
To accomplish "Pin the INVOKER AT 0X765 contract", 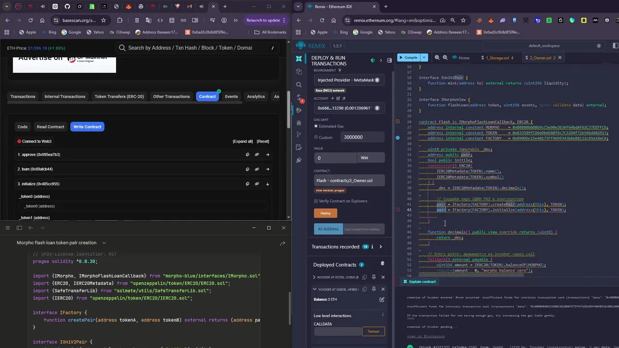I will [x=373, y=277].
